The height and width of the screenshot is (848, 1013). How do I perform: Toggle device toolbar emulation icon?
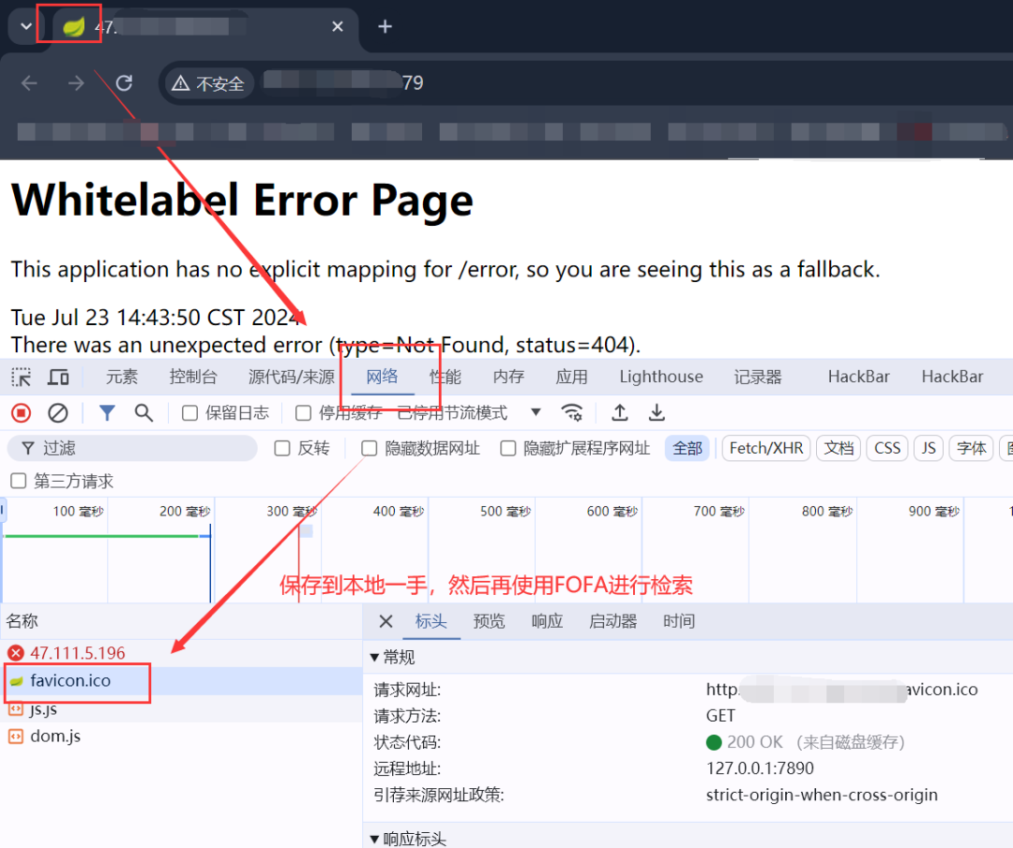pyautogui.click(x=58, y=377)
